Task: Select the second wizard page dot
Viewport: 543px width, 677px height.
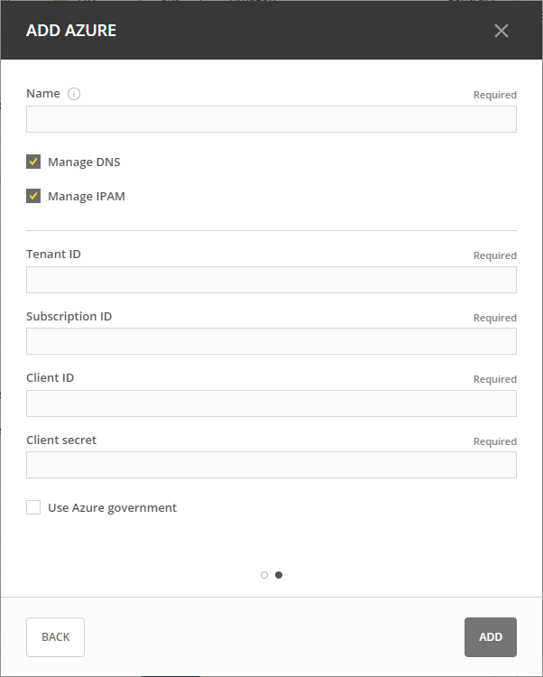Action: 279,575
